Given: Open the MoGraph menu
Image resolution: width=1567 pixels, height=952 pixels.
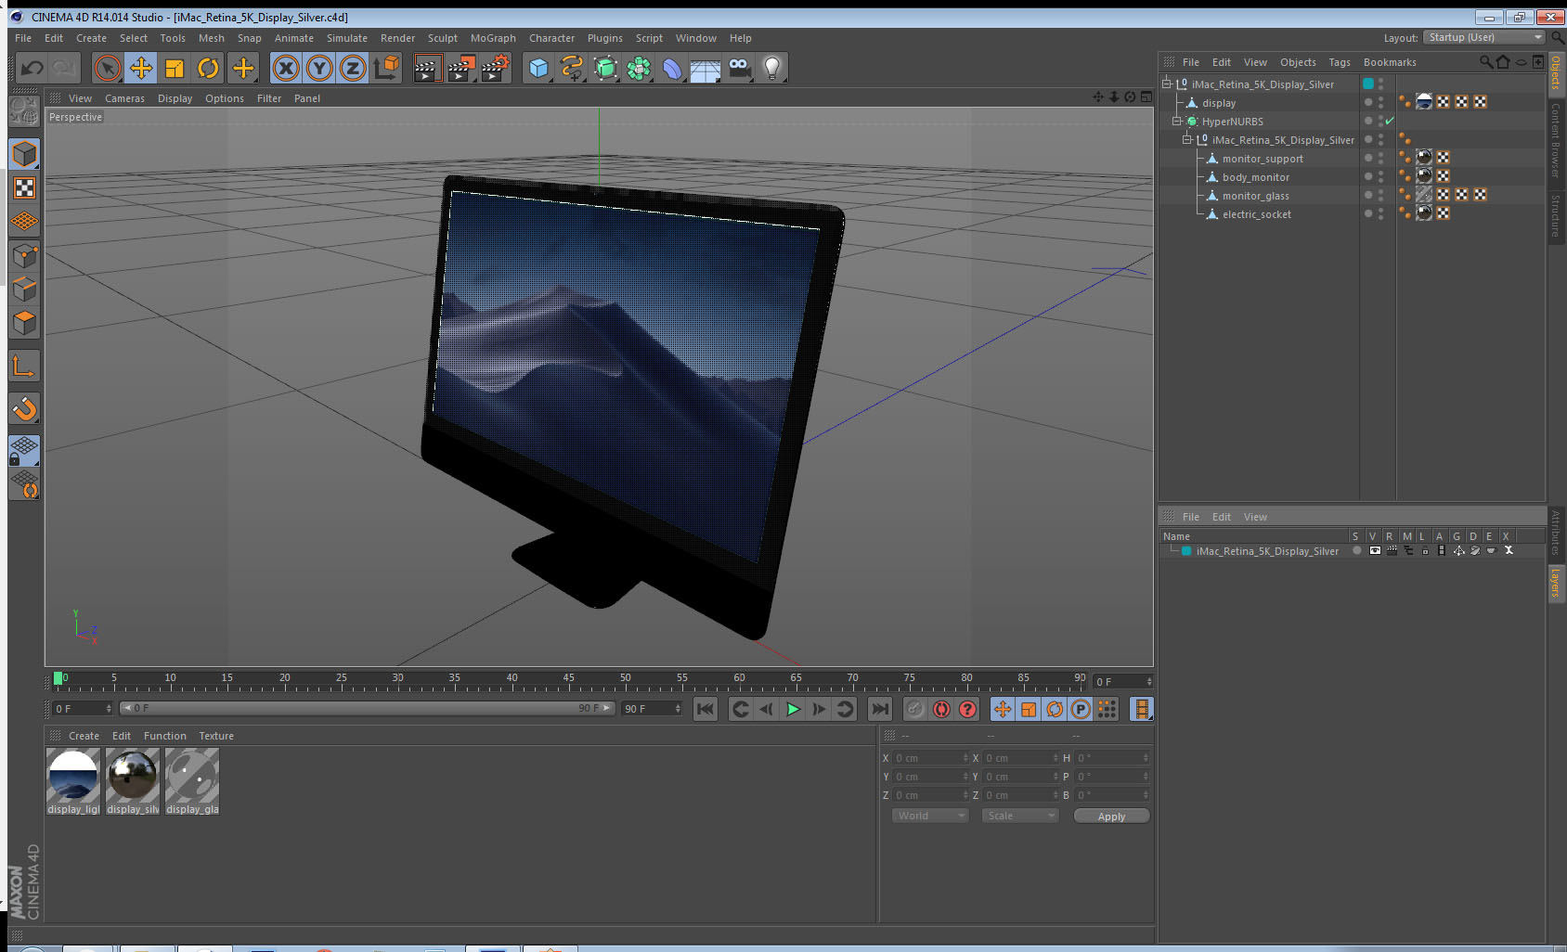Looking at the screenshot, I should (x=493, y=38).
